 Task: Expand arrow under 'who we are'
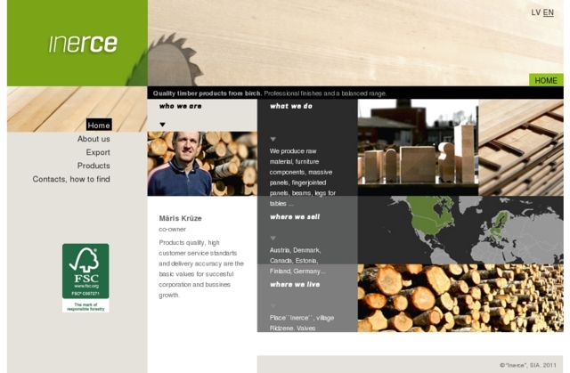coord(163,125)
